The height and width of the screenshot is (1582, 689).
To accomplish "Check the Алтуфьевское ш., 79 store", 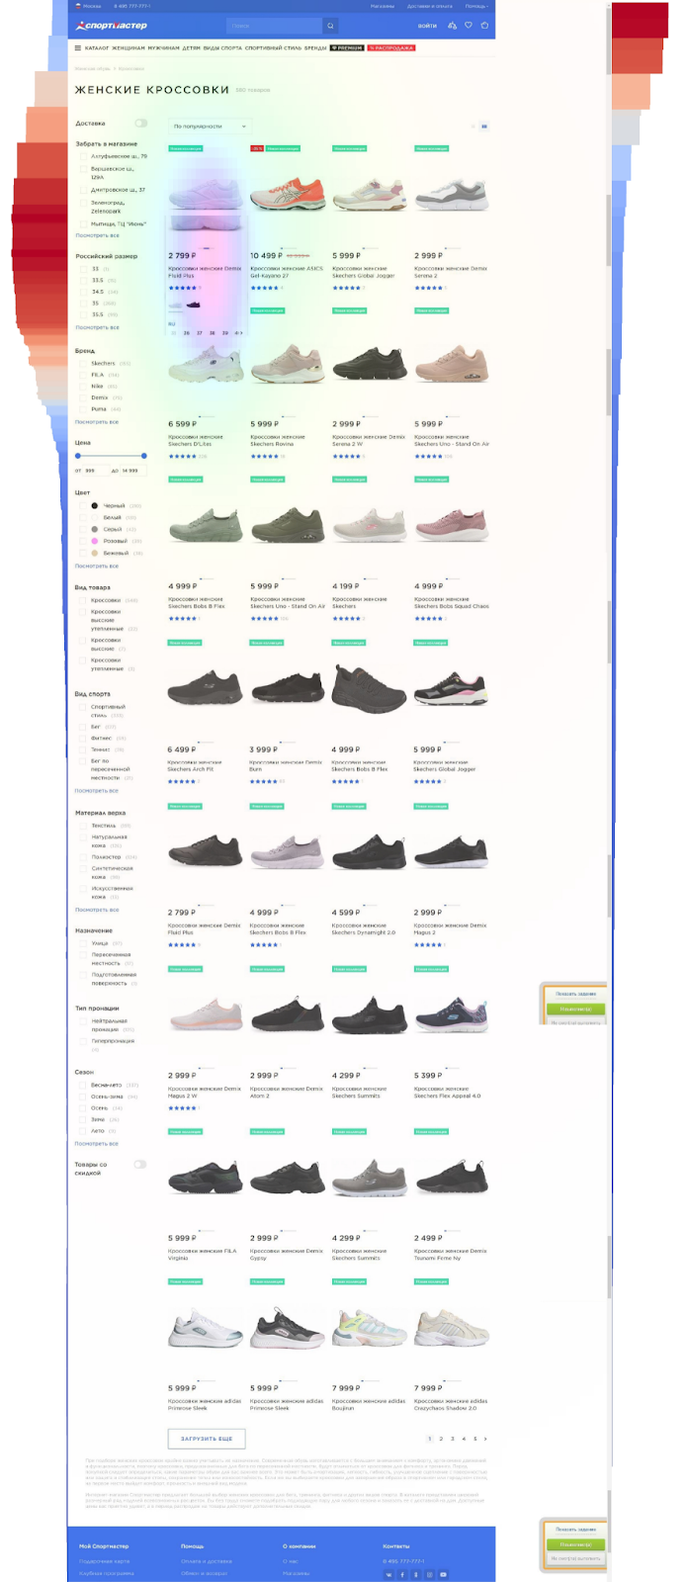I will point(83,156).
